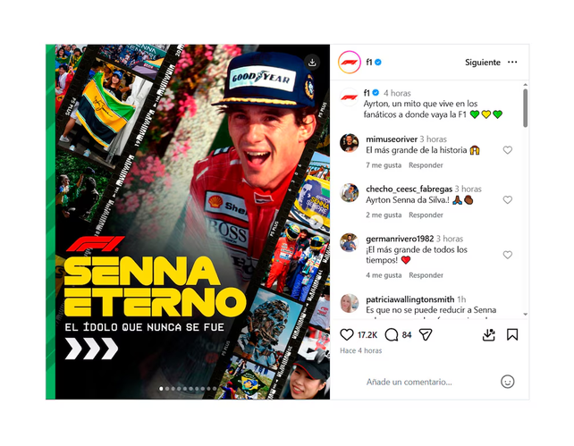Download the image using the top-right photo overlay icon

(x=312, y=63)
